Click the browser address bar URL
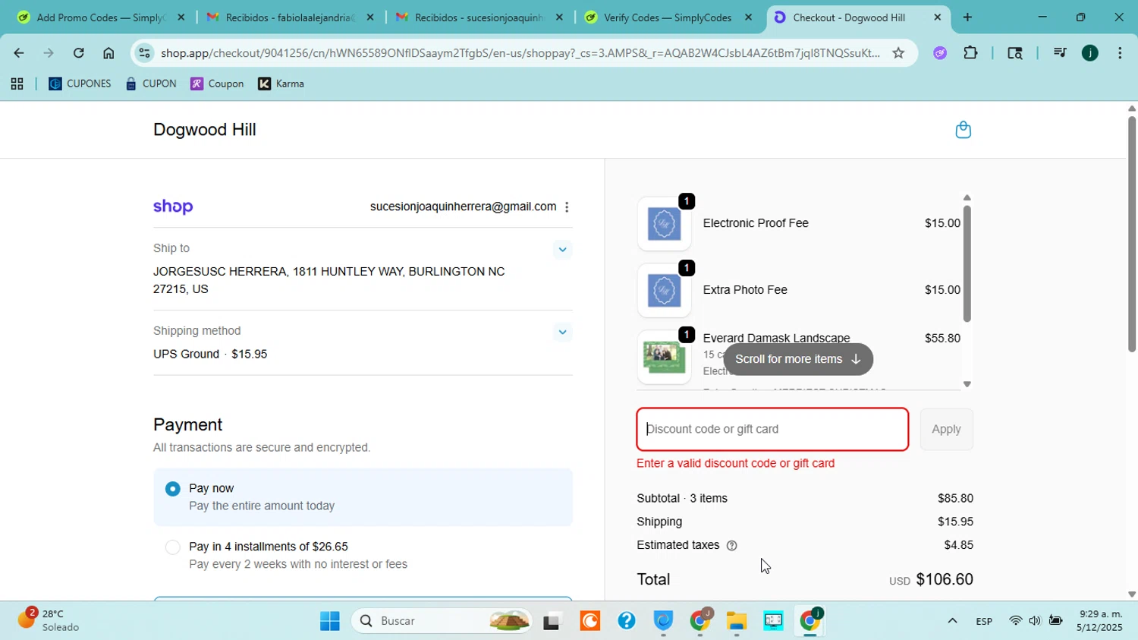Image resolution: width=1138 pixels, height=640 pixels. click(520, 53)
